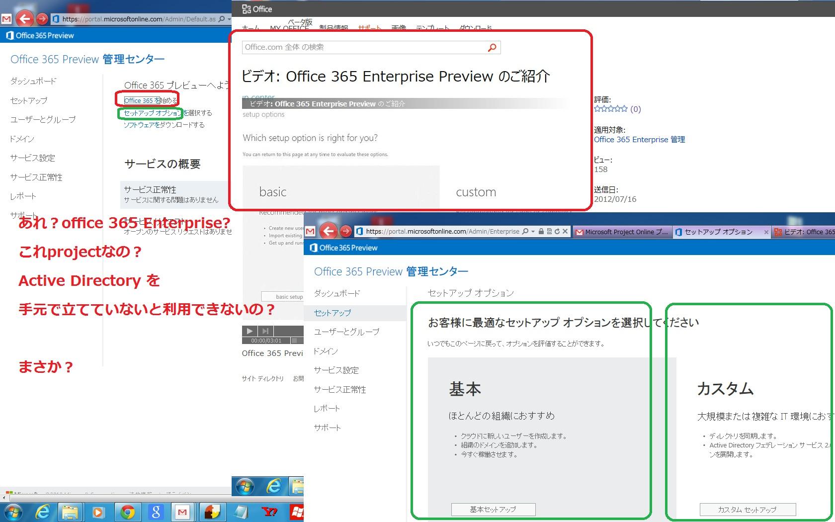Click the カスタム セットアップ button
Screen dimensions: 835x522
(x=748, y=509)
